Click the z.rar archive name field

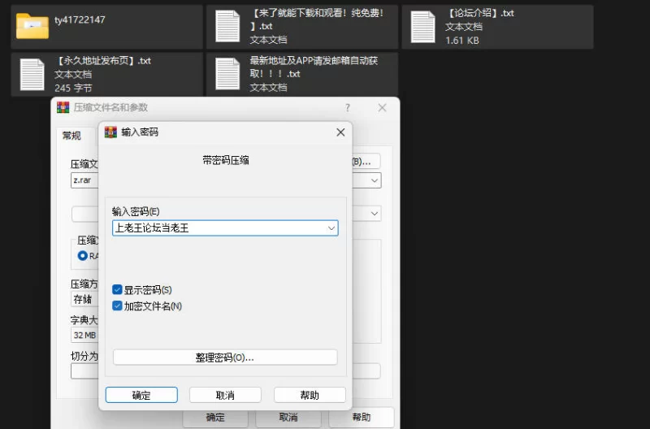click(85, 180)
